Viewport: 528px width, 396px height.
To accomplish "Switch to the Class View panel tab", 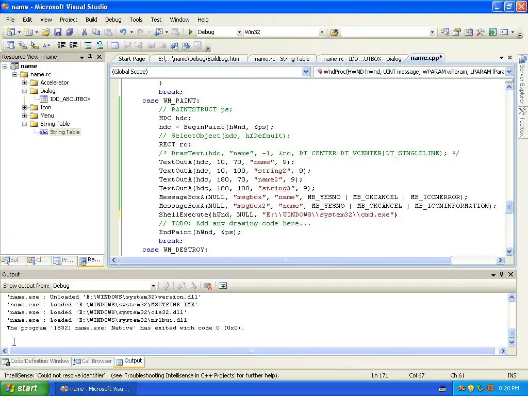I will click(38, 260).
